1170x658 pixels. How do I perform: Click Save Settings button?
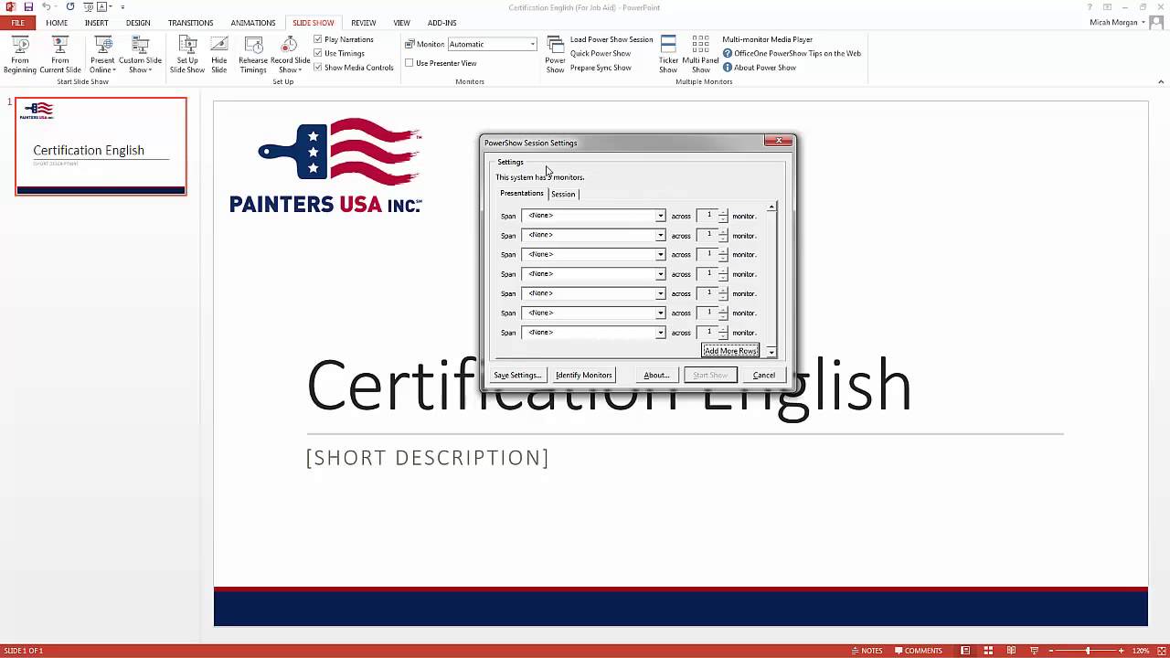pyautogui.click(x=517, y=375)
